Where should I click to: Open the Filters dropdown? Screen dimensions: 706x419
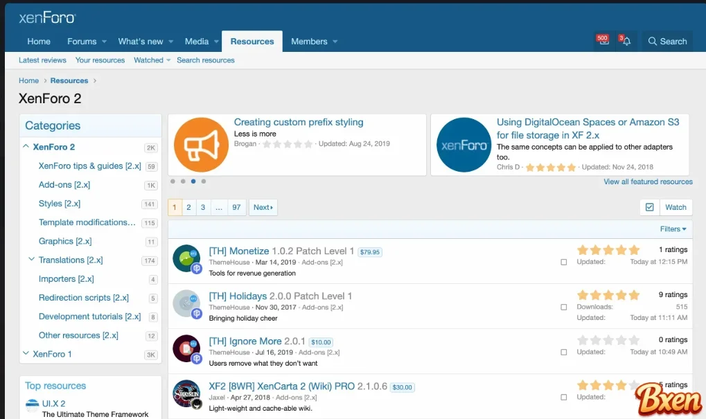pos(673,229)
